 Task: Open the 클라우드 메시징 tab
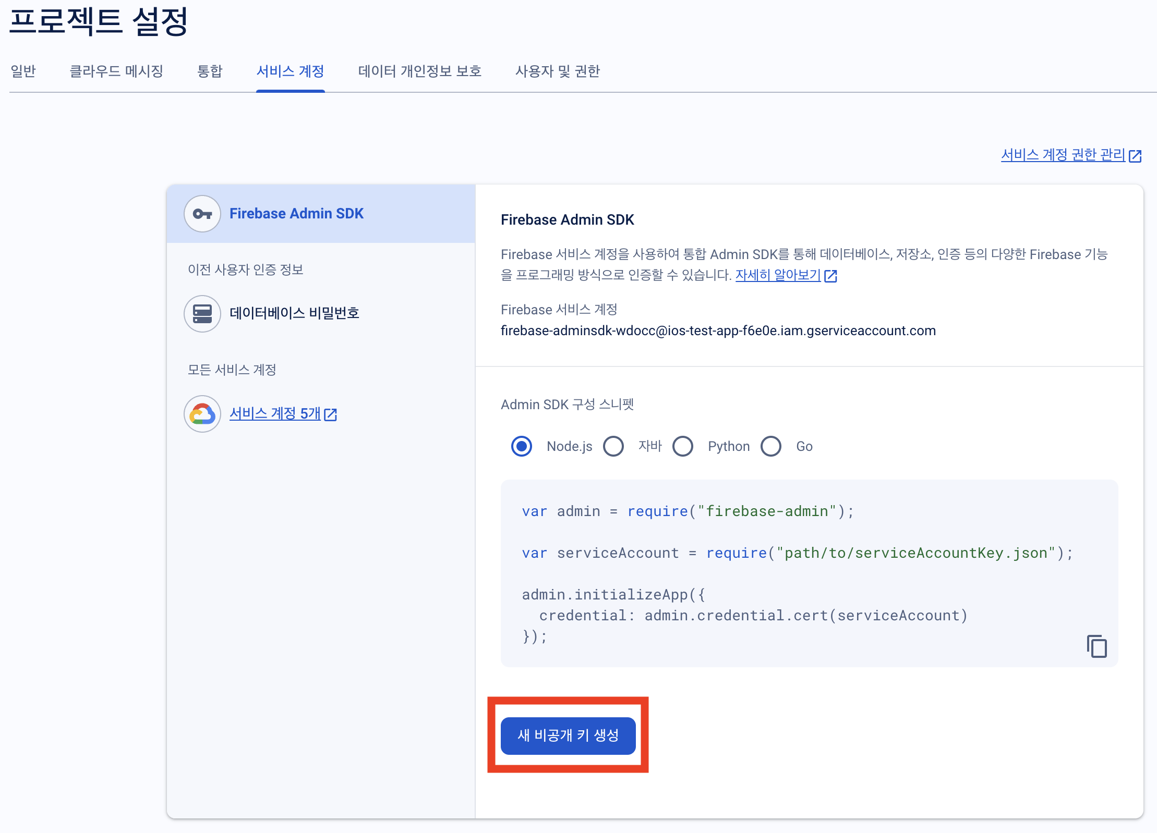[116, 71]
